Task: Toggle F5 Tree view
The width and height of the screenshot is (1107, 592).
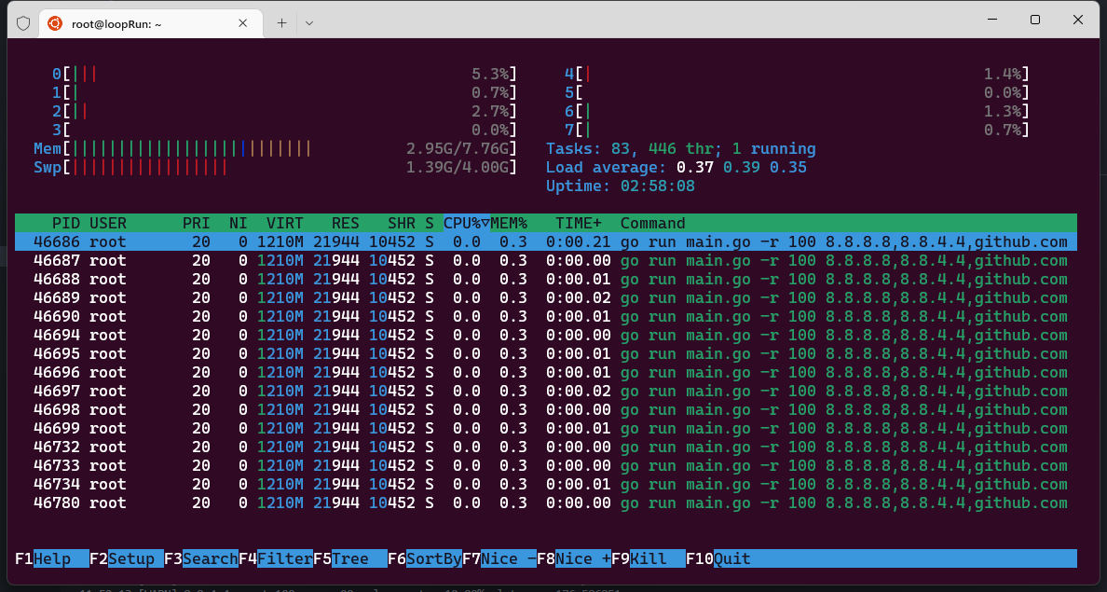Action: [350, 558]
